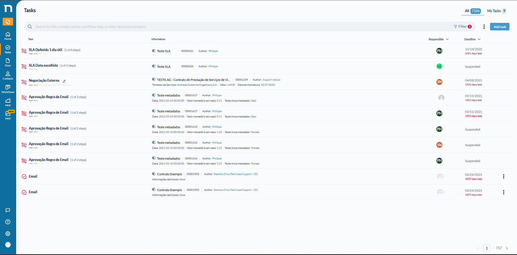
Task: Open the chat bubble icon in the sidebar
Action: (8, 210)
